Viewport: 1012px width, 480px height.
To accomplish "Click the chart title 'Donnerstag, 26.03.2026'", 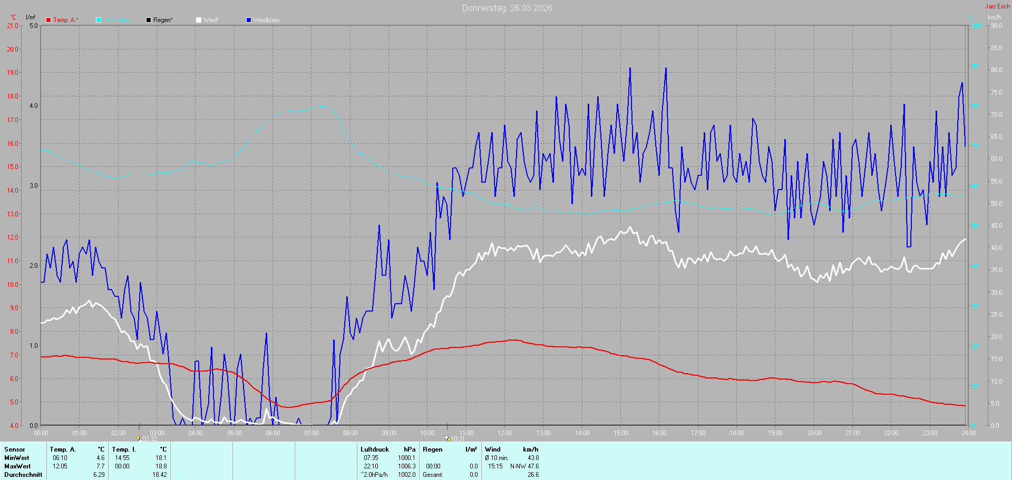I will tap(507, 8).
